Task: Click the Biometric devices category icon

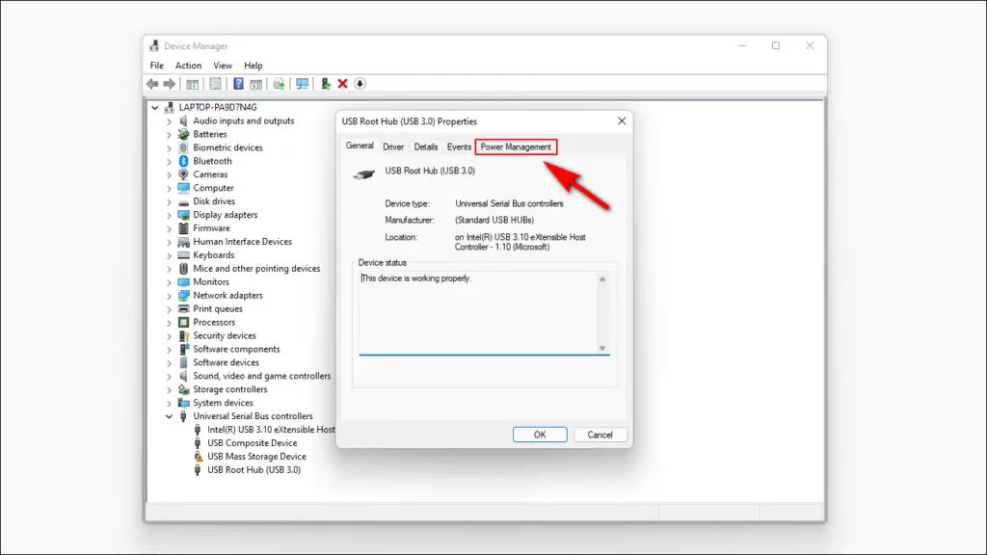Action: [x=183, y=147]
